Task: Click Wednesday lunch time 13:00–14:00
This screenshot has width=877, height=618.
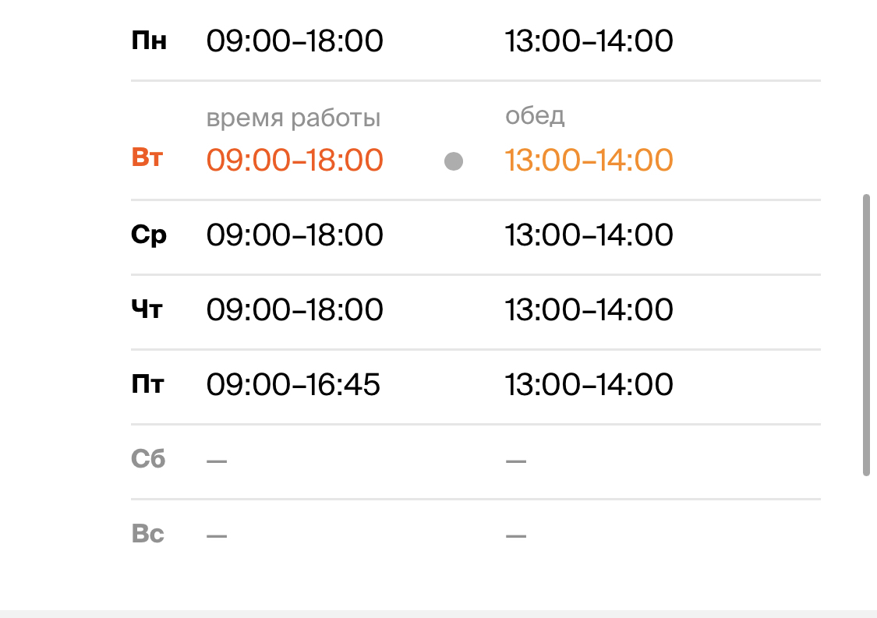Action: tap(589, 235)
